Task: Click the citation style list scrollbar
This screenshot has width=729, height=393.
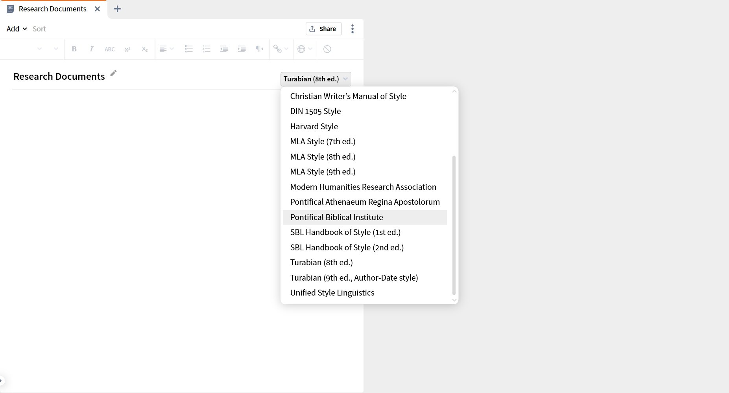Action: tap(454, 225)
